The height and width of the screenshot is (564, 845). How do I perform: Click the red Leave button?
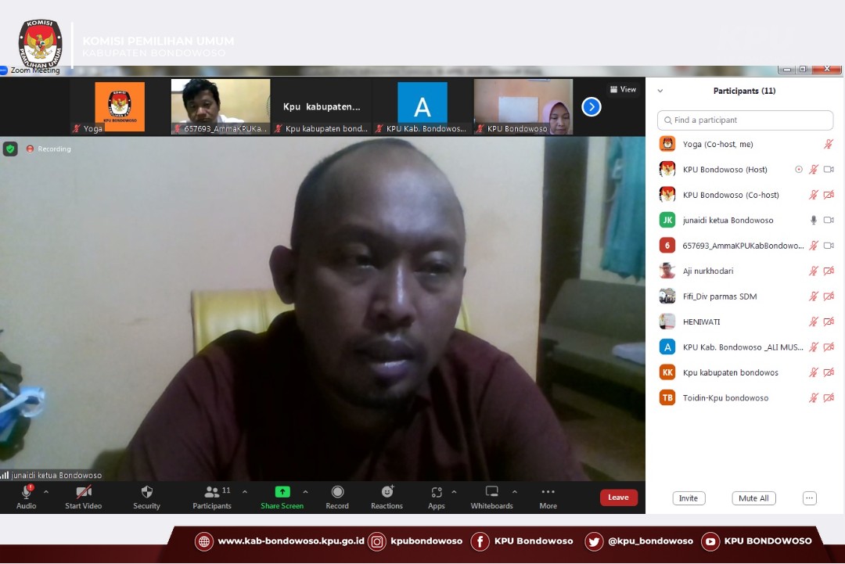[x=618, y=498]
